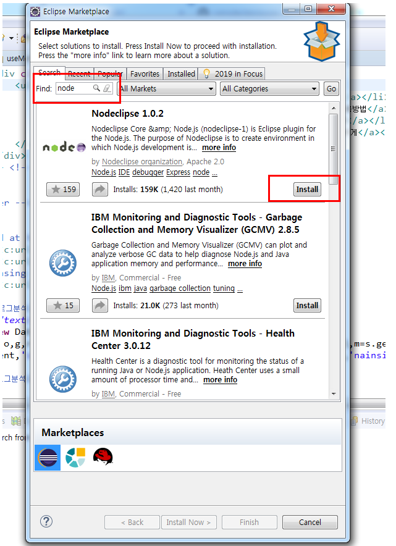396x546 pixels.
Task: Switch to the Search tab
Action: pos(49,72)
